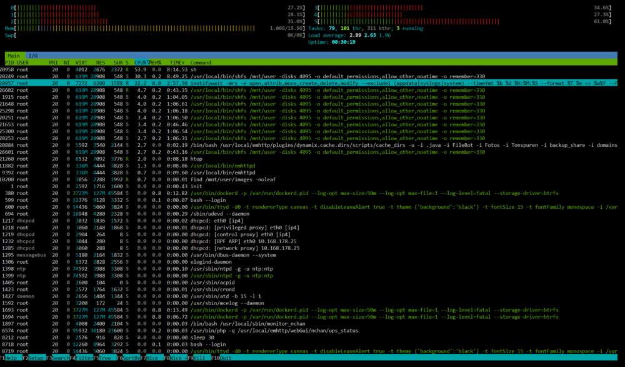Select dhcpcd eth0 [ip4] process 1217
The height and width of the screenshot is (367, 625).
[309, 221]
